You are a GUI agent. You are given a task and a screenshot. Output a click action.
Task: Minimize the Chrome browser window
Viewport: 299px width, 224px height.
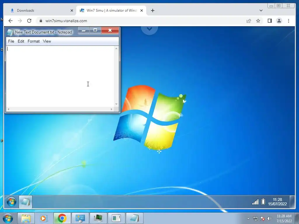pos(271,6)
